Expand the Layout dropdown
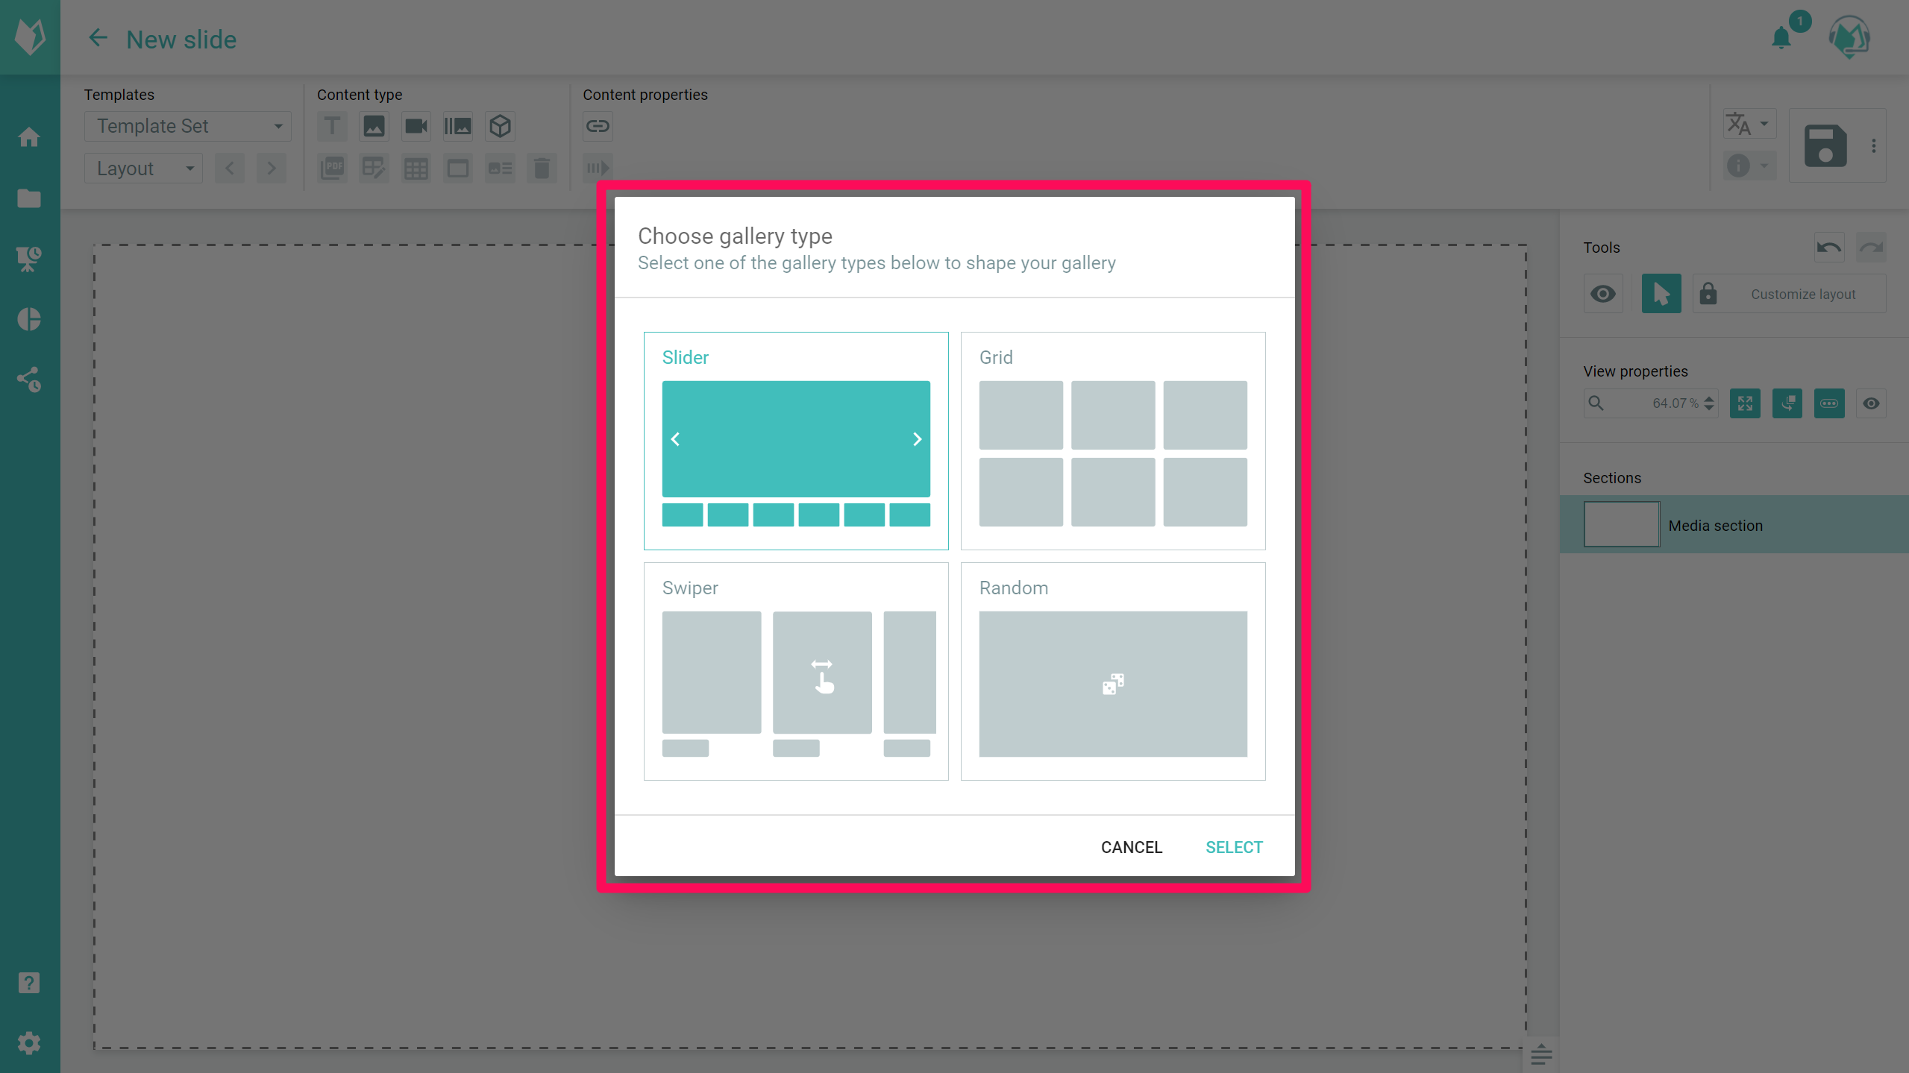 (x=143, y=169)
